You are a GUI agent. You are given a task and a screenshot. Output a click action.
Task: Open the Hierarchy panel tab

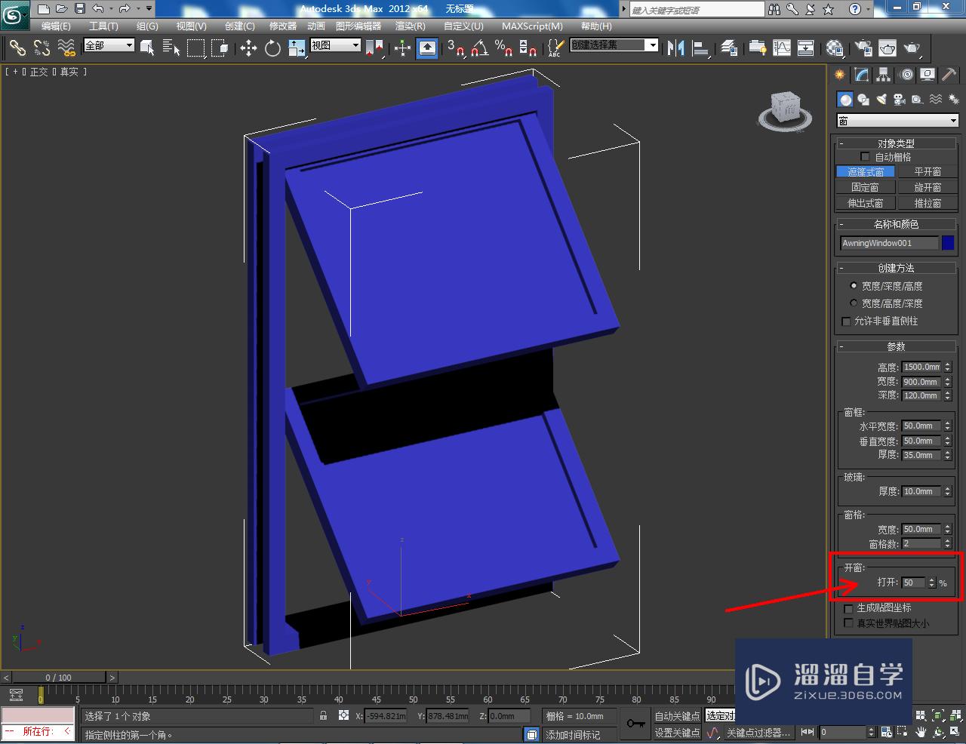coord(884,75)
